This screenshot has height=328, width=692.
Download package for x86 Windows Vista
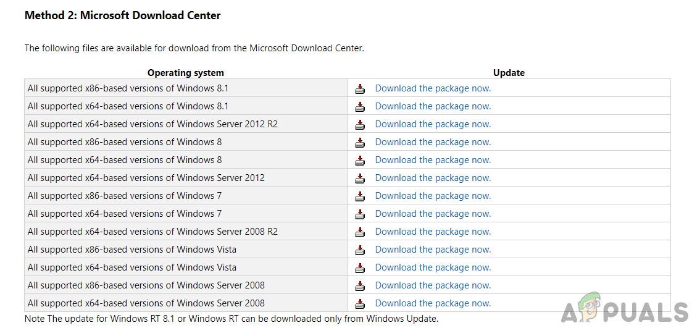(433, 250)
